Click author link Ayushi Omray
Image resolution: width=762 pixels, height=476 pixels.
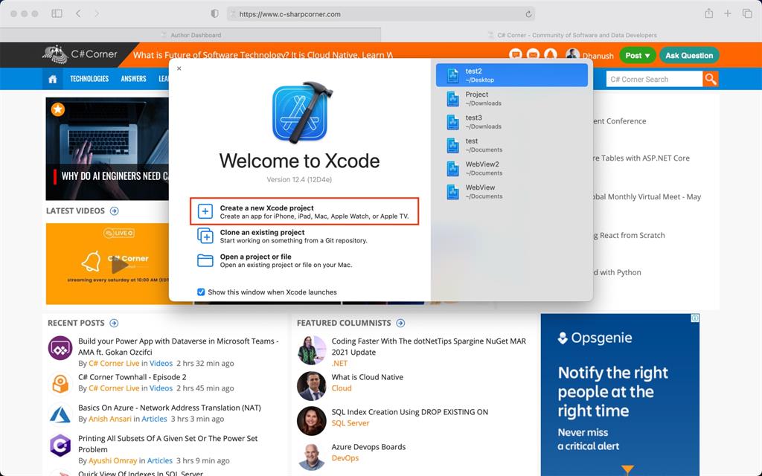[113, 460]
